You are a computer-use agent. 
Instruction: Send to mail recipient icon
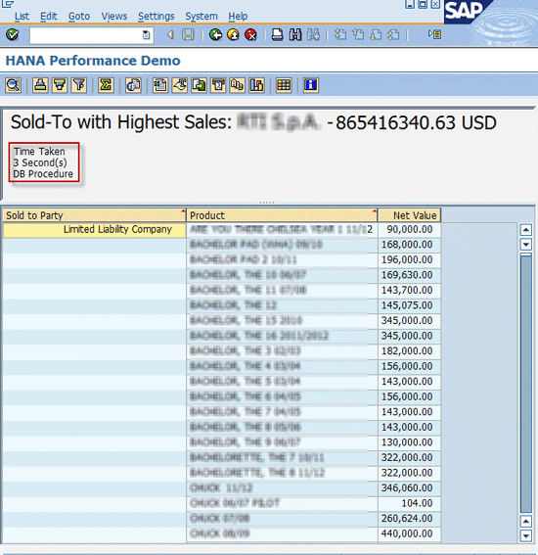click(x=218, y=85)
